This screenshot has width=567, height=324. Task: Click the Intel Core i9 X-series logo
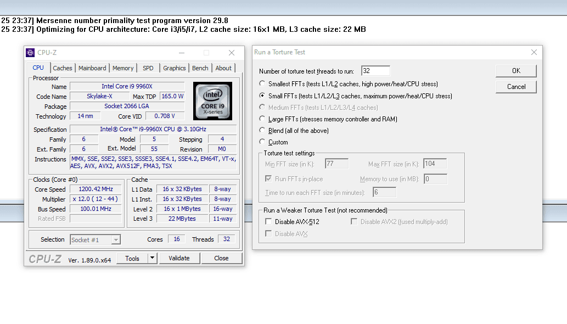[x=212, y=101]
